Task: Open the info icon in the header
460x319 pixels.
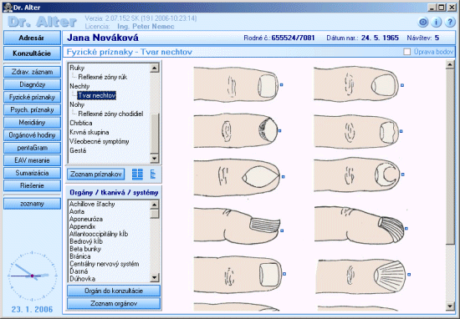Action: (x=437, y=22)
